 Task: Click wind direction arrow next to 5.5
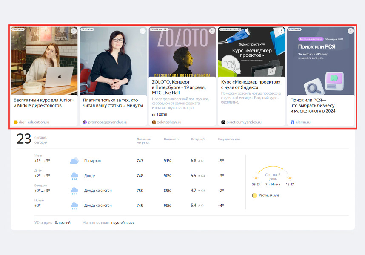199,176
